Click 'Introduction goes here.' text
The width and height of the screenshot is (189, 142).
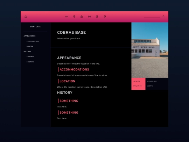pos(69,39)
